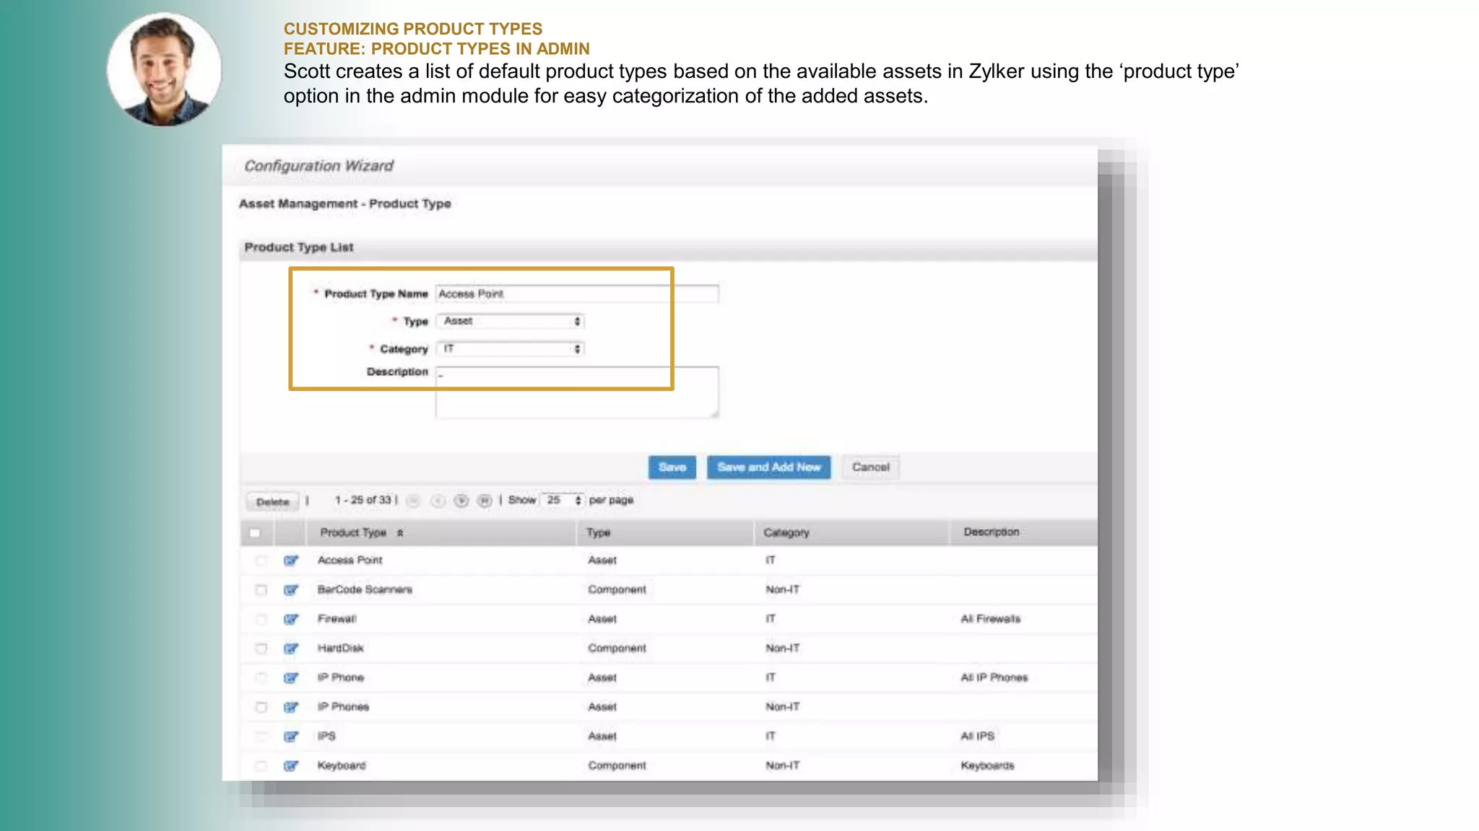Click the Product Type Name input field
Screen dimensions: 1479x831
(x=577, y=294)
